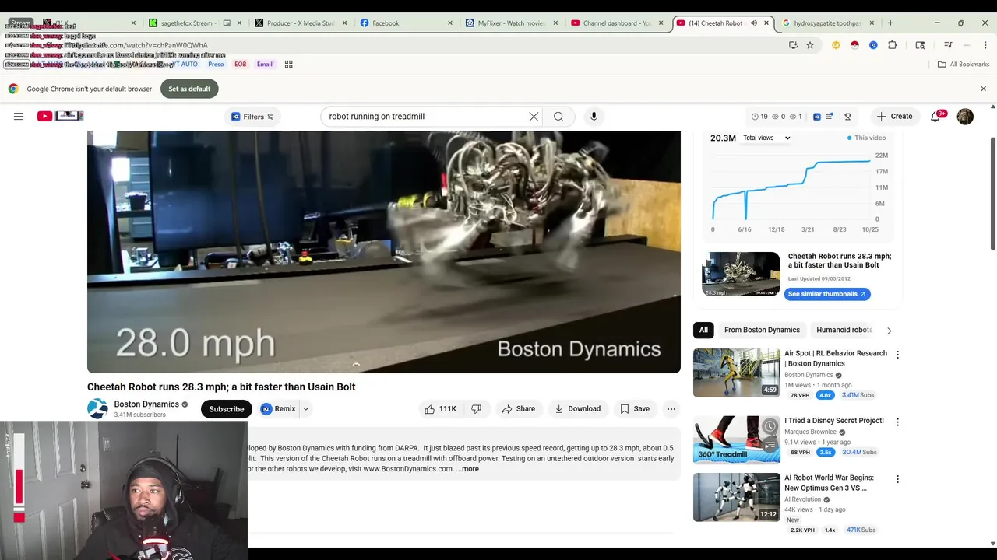Viewport: 997px width, 560px height.
Task: Switch to the sagethefox Stream tab
Action: click(x=193, y=23)
